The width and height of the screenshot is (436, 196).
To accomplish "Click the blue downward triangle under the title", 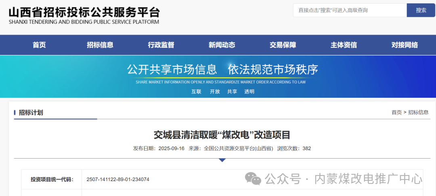I will pyautogui.click(x=222, y=160).
